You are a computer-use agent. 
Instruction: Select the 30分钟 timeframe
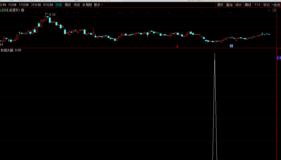pyautogui.click(x=36, y=5)
